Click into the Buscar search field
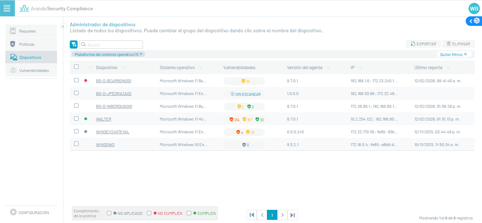Viewport: 482px width, 223px height. point(113,45)
